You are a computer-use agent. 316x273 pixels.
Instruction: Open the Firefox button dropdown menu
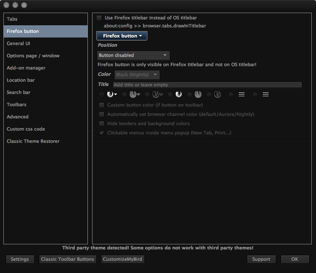[122, 36]
